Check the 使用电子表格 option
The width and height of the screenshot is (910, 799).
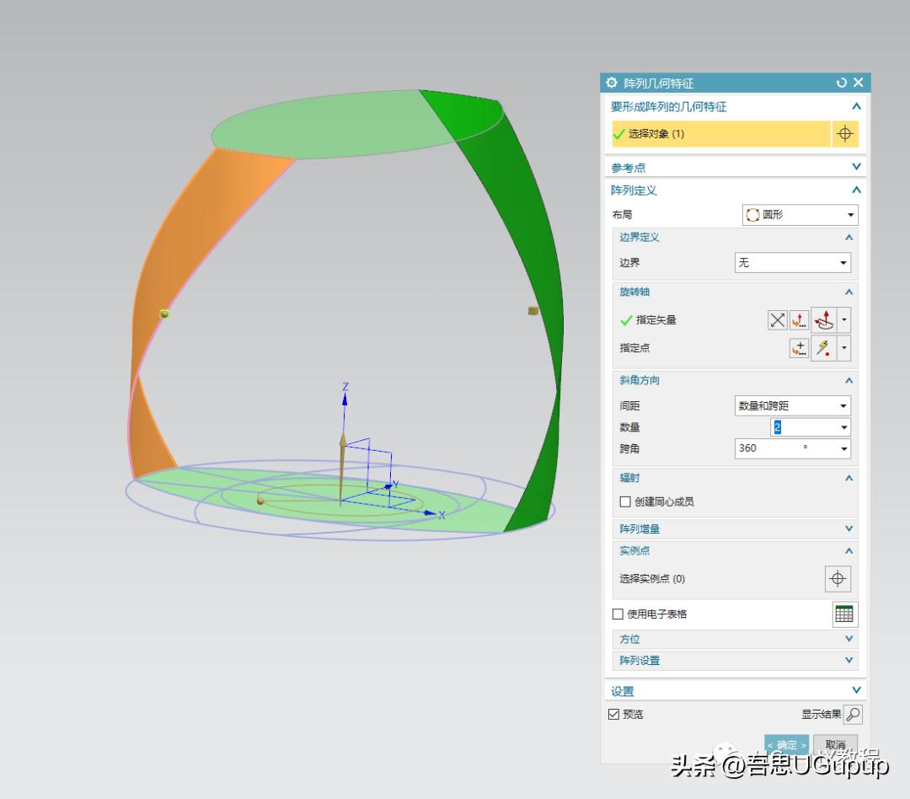tap(618, 614)
